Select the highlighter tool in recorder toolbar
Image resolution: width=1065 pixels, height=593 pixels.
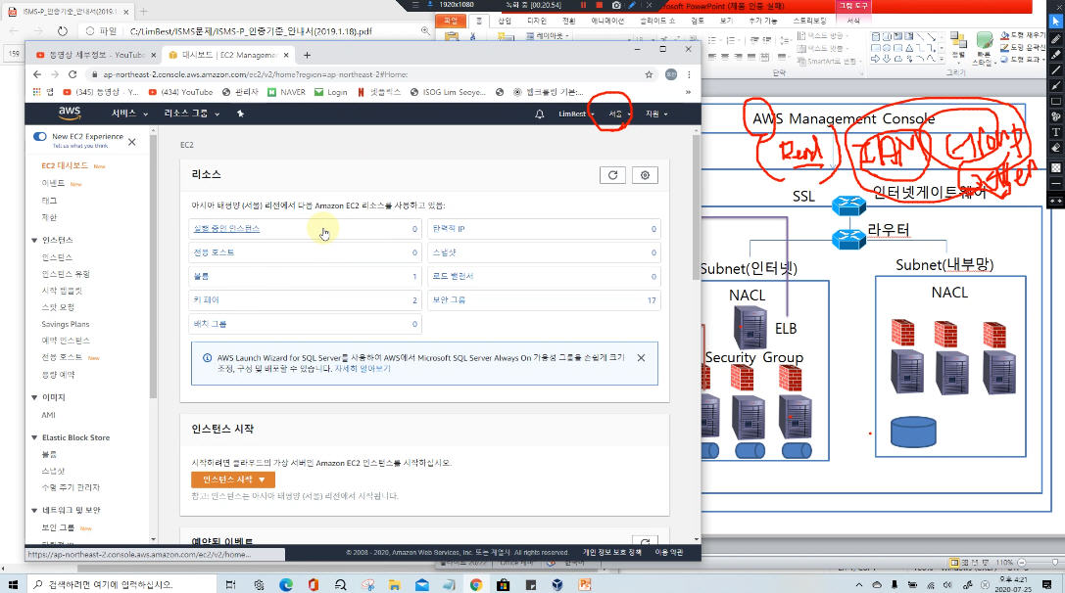[x=1055, y=55]
